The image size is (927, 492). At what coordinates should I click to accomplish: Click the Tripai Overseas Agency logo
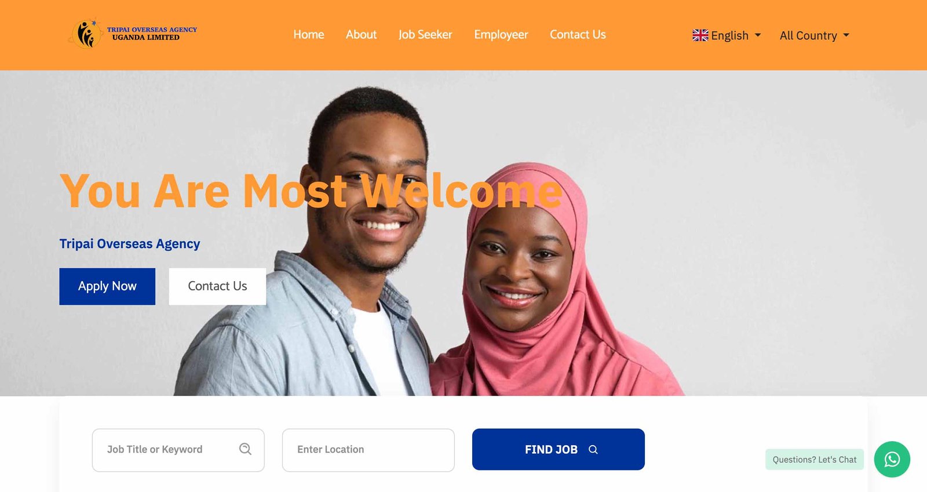point(133,34)
